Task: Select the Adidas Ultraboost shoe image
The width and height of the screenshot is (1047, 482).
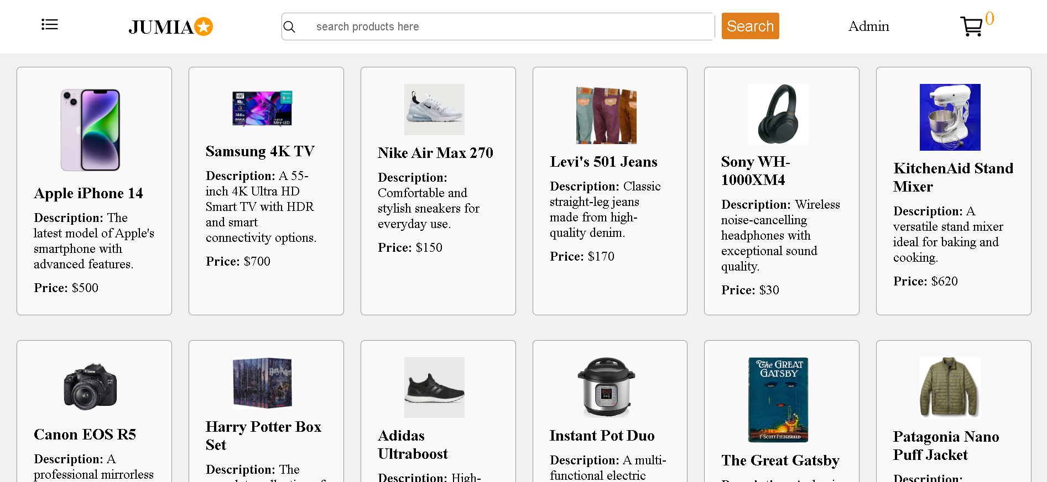Action: pyautogui.click(x=434, y=387)
